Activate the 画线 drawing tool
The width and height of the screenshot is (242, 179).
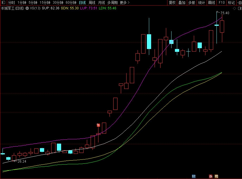pos(211,3)
